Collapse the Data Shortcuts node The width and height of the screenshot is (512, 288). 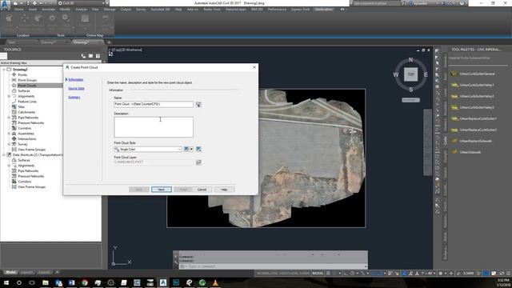(3, 154)
